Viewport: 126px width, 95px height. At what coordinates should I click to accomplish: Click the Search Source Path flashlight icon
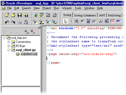(54, 22)
